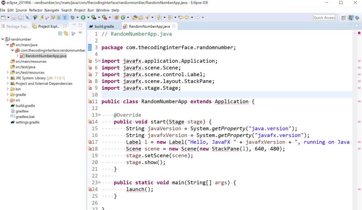Click the error marker on line 11

pos(90,102)
